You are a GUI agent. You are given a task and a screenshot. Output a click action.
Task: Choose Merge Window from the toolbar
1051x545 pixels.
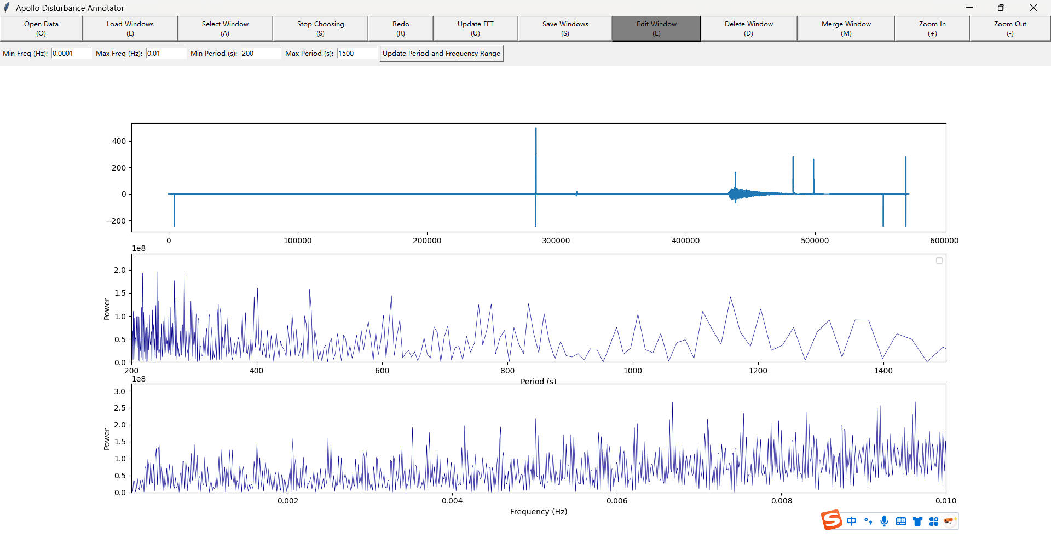[x=845, y=28]
